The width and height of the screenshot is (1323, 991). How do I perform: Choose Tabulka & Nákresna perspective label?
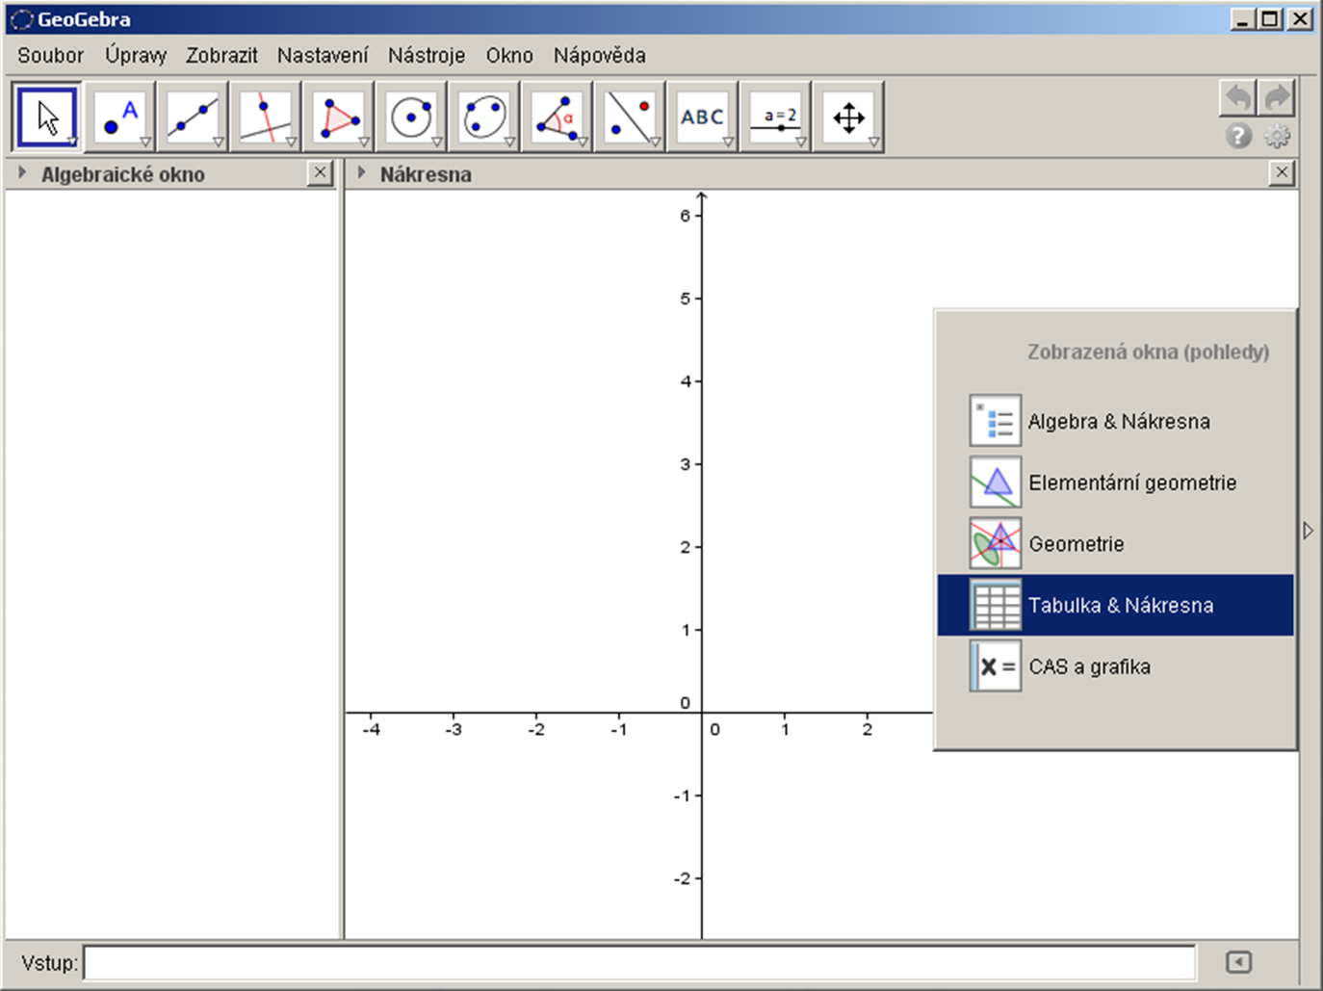(x=1121, y=606)
